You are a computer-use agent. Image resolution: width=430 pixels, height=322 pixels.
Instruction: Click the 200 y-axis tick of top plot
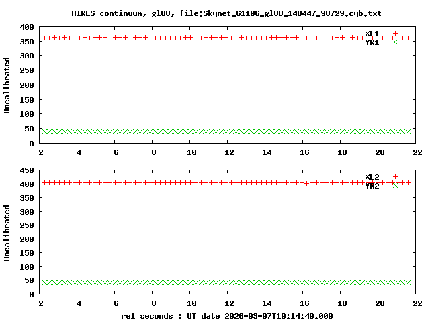[x=27, y=85]
